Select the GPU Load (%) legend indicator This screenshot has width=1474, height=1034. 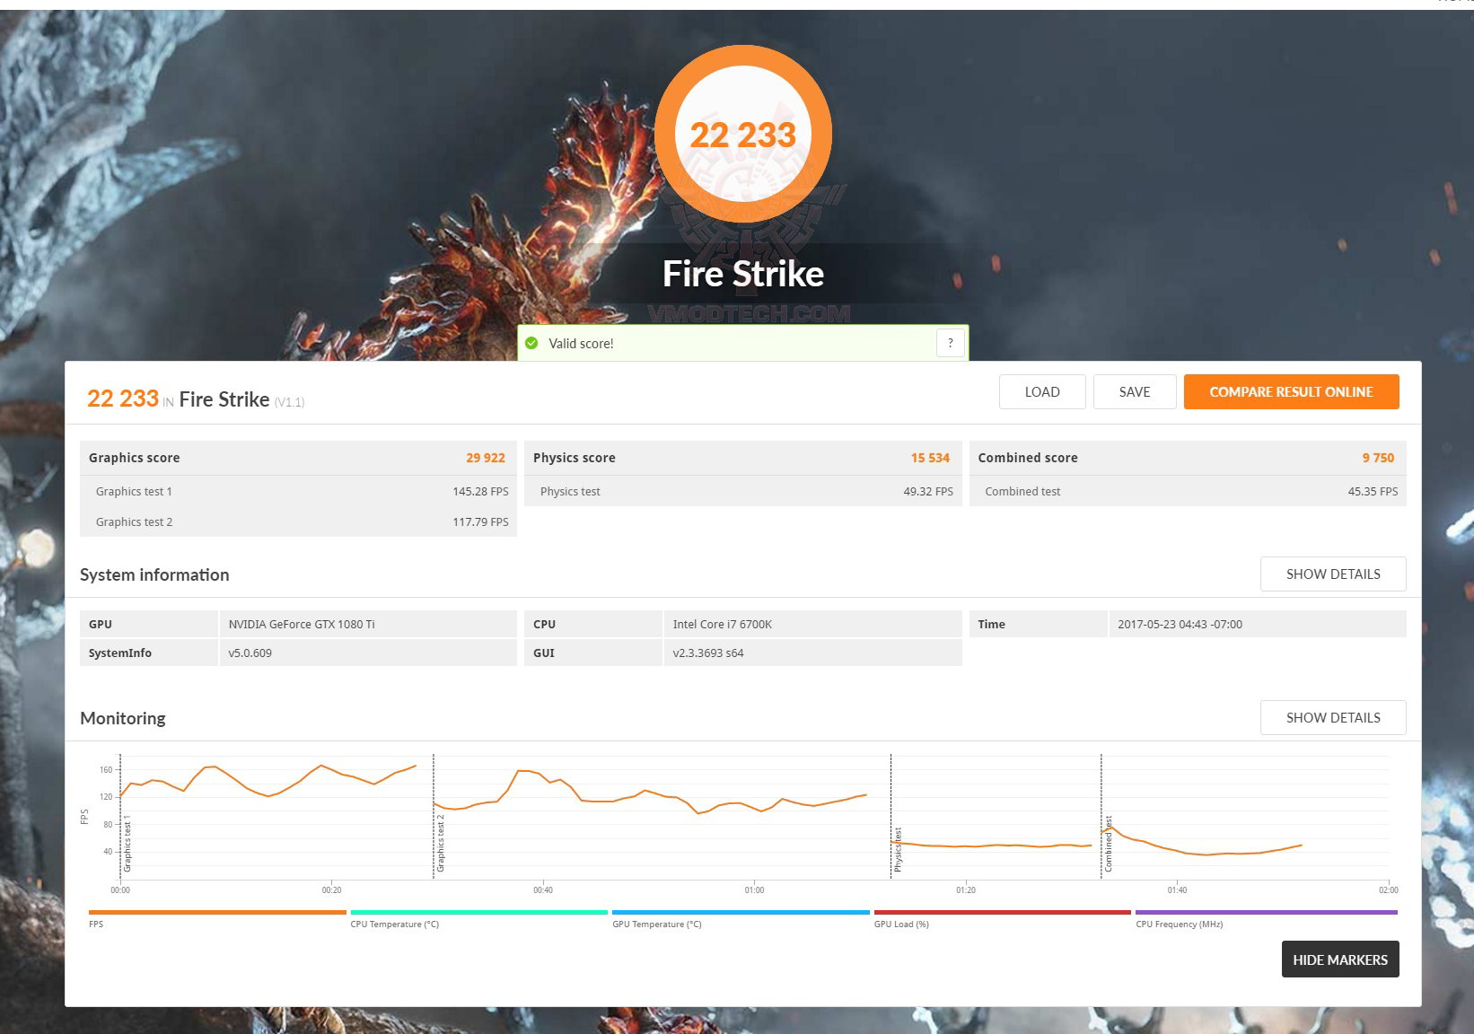[901, 924]
